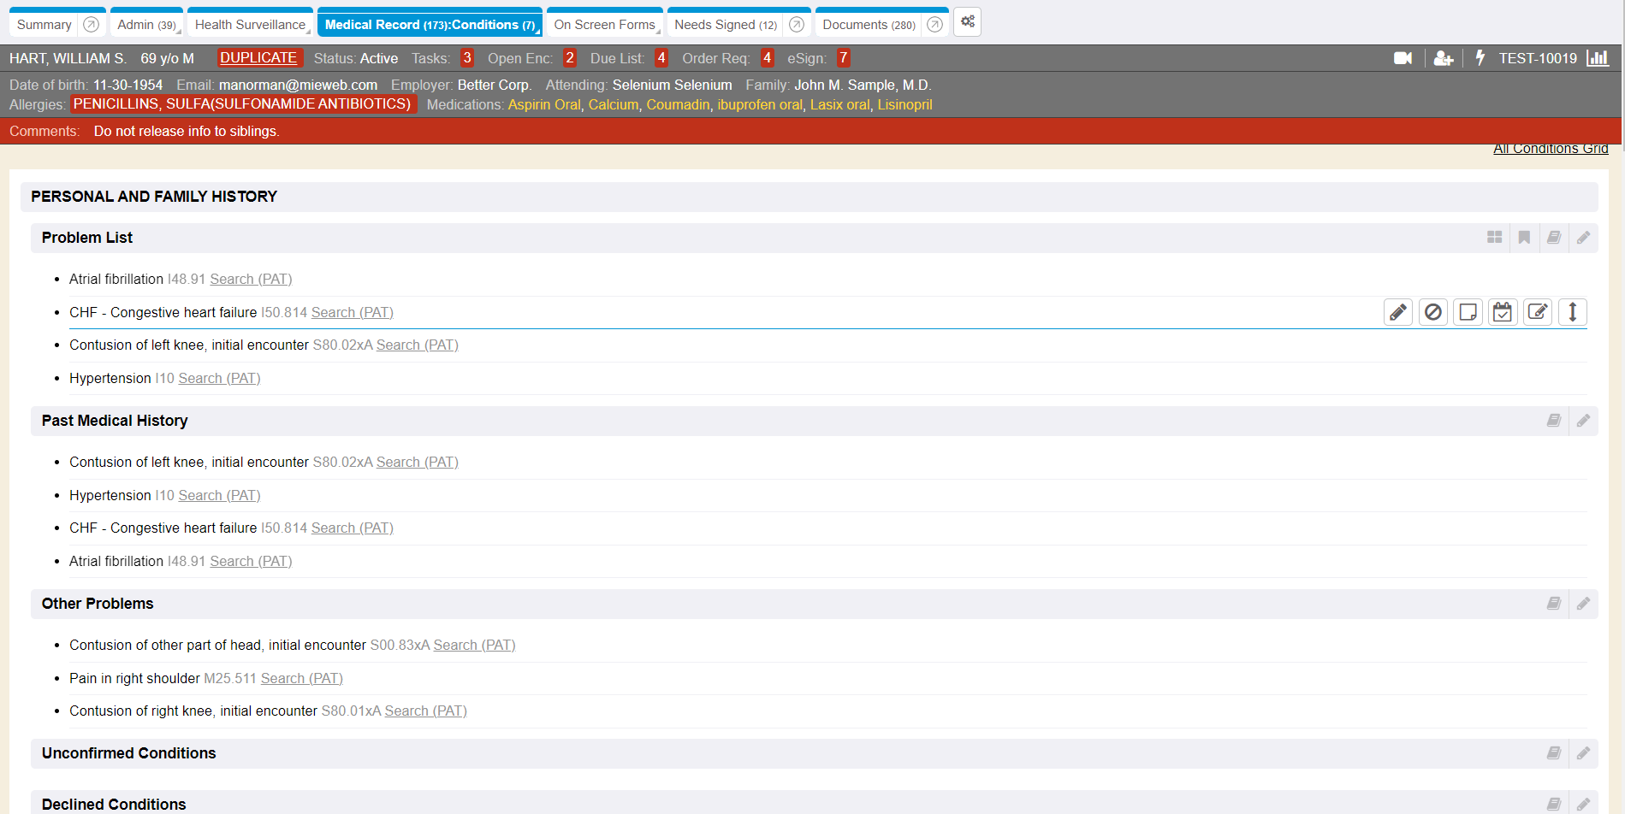Click the add person icon in header
Image resolution: width=1625 pixels, height=814 pixels.
coord(1443,58)
